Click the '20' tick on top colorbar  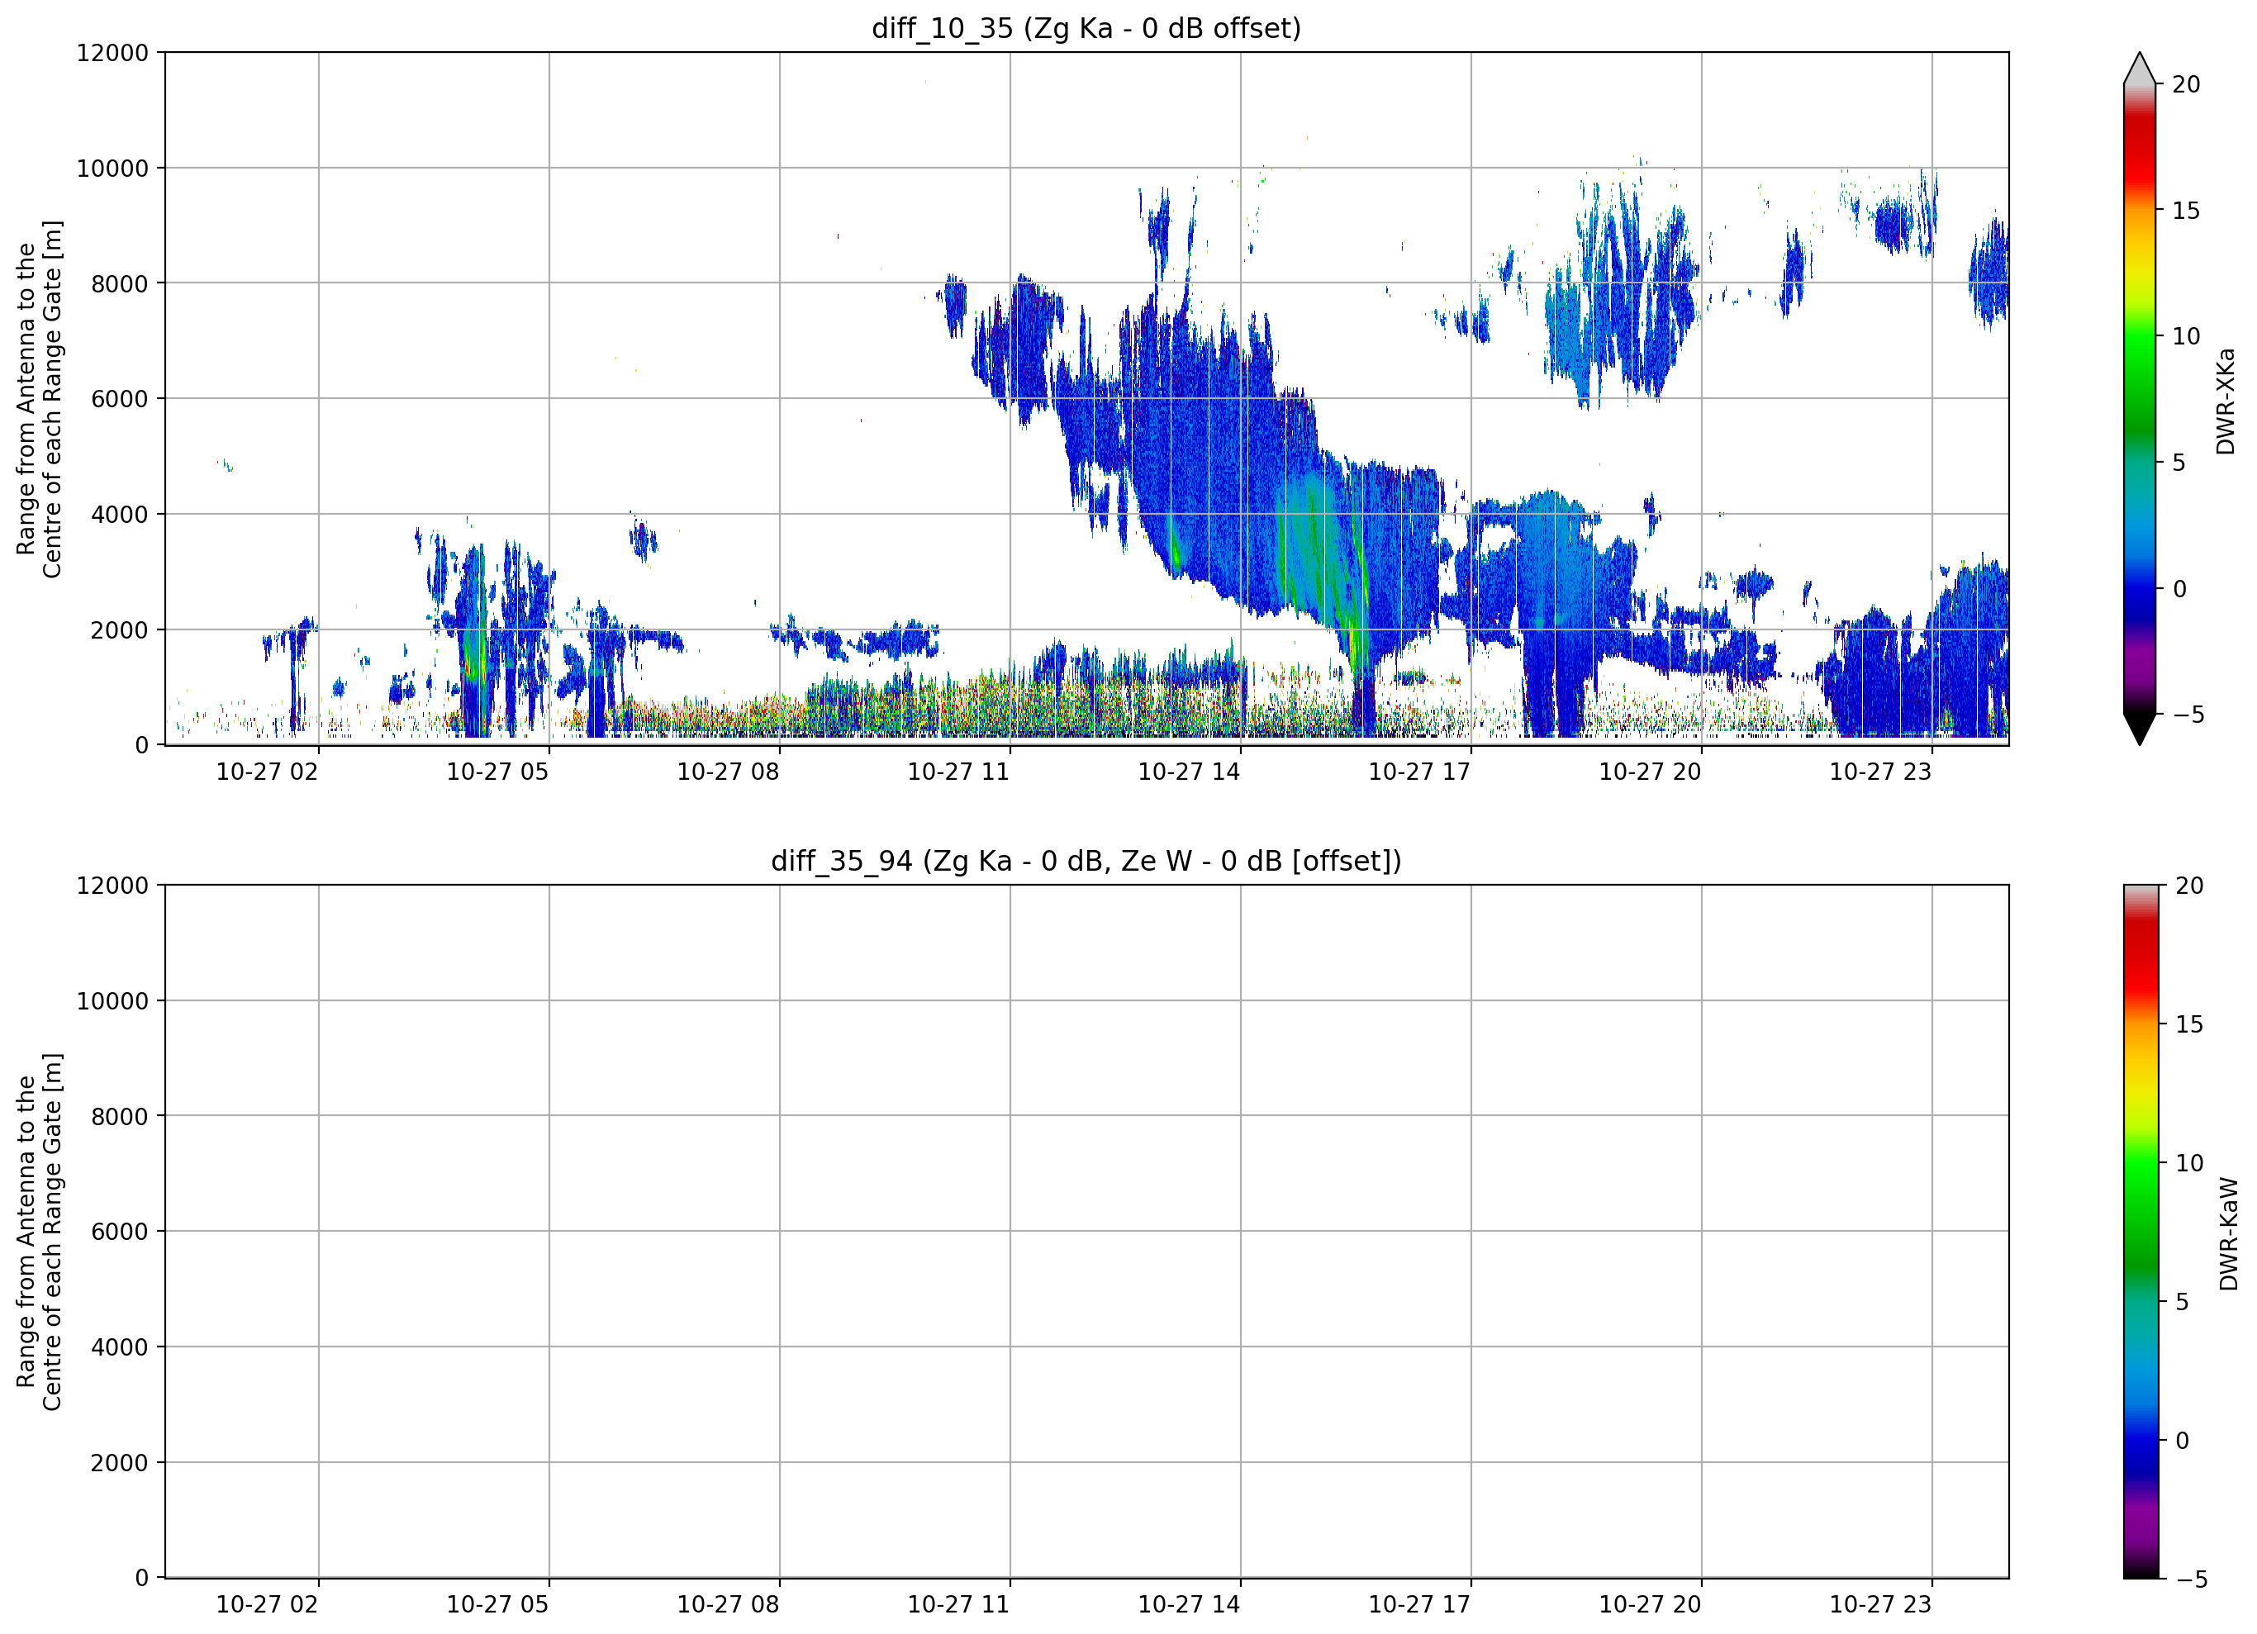click(2186, 84)
